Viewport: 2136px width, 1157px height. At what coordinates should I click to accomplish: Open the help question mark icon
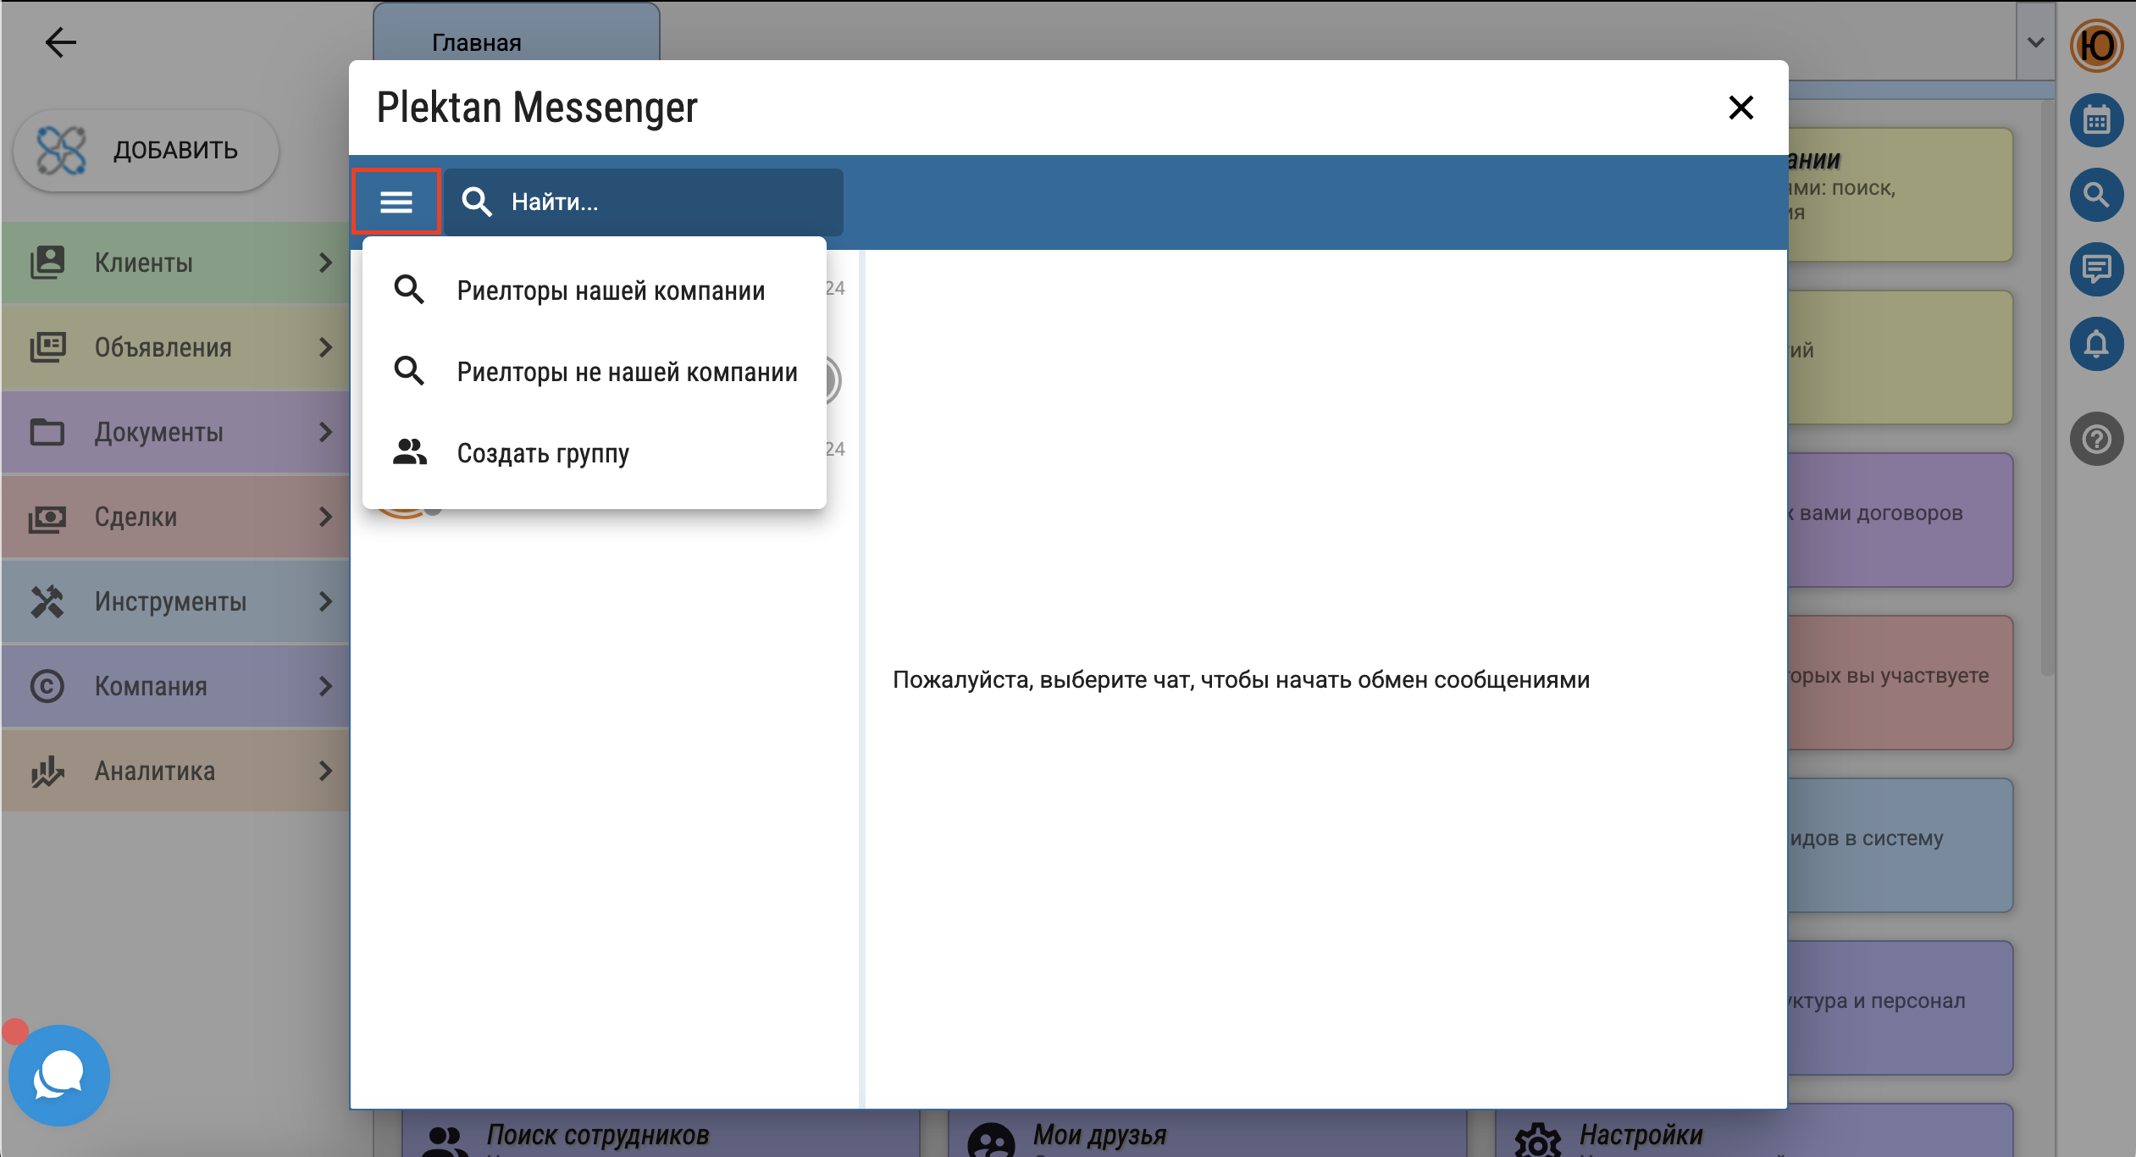click(2096, 439)
